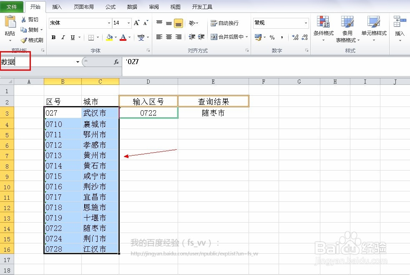Apply cell borders icon

point(91,37)
